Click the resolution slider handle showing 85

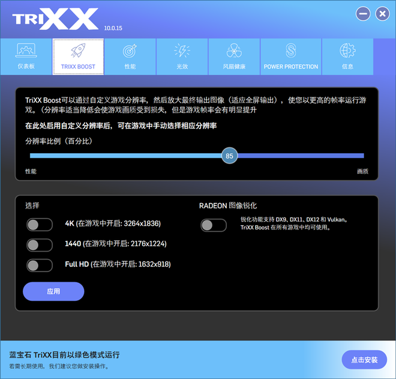[229, 156]
